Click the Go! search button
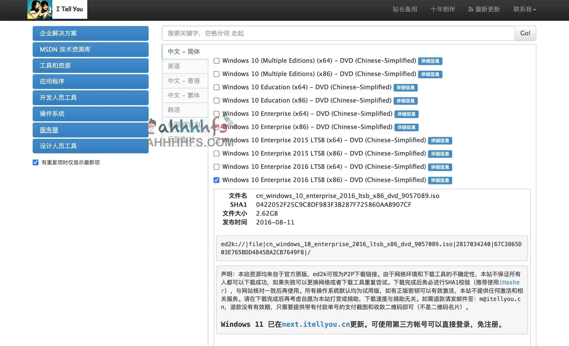This screenshot has width=569, height=346. 525,33
